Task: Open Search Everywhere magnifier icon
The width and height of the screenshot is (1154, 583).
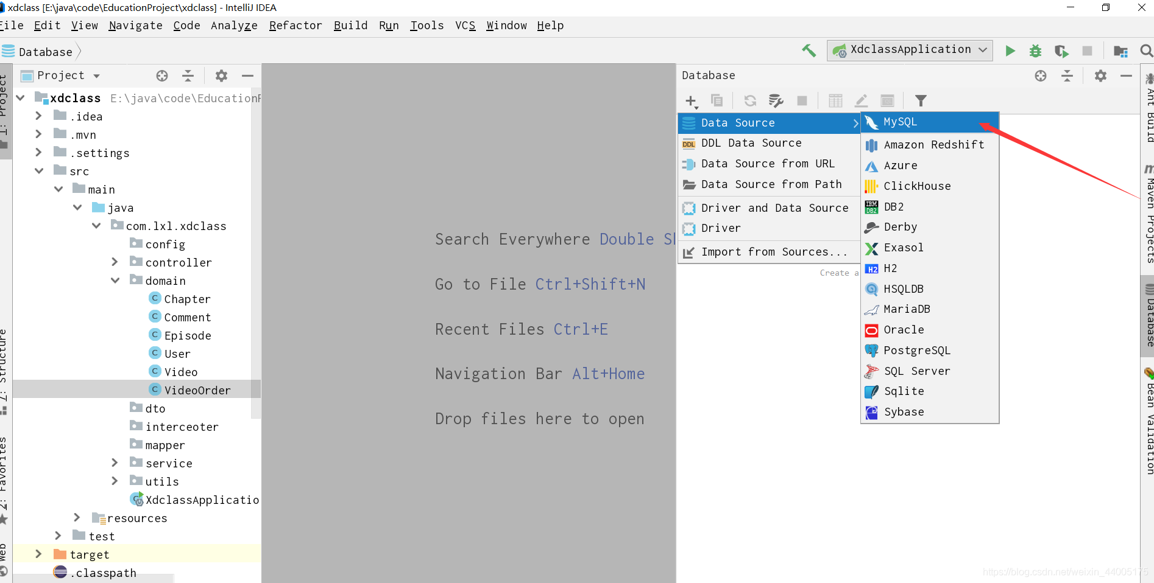Action: tap(1146, 51)
